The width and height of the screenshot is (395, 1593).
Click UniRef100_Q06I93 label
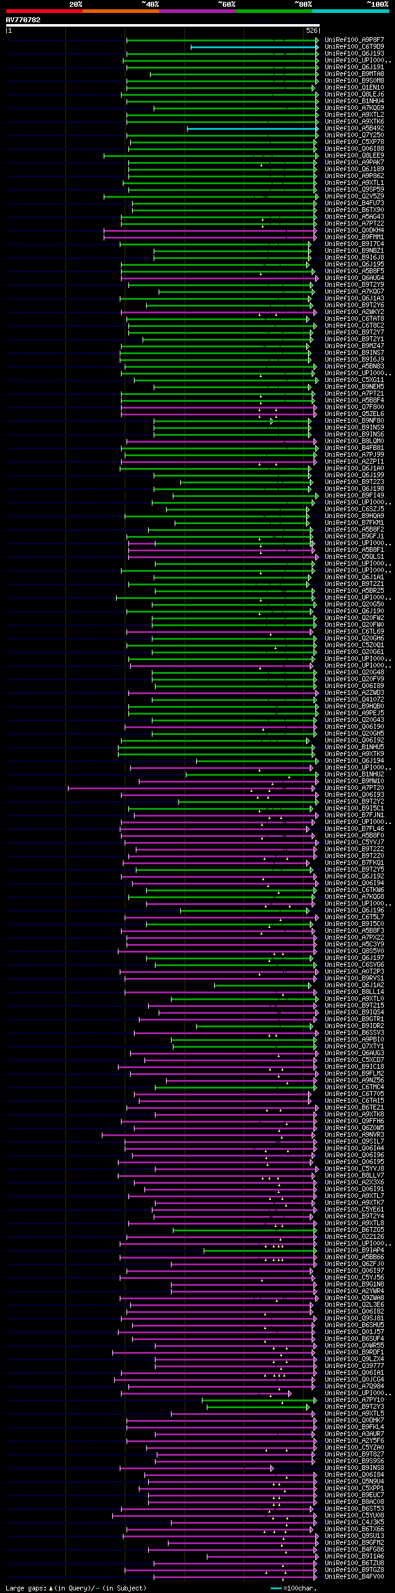354,795
